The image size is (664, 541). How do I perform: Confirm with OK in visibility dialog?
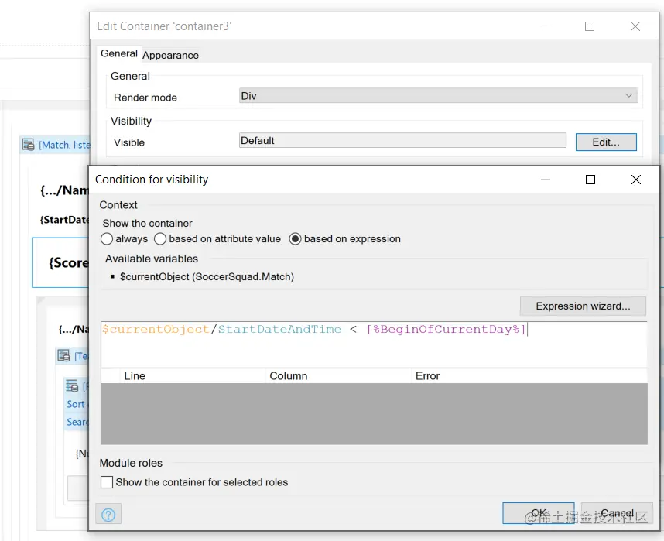point(538,513)
